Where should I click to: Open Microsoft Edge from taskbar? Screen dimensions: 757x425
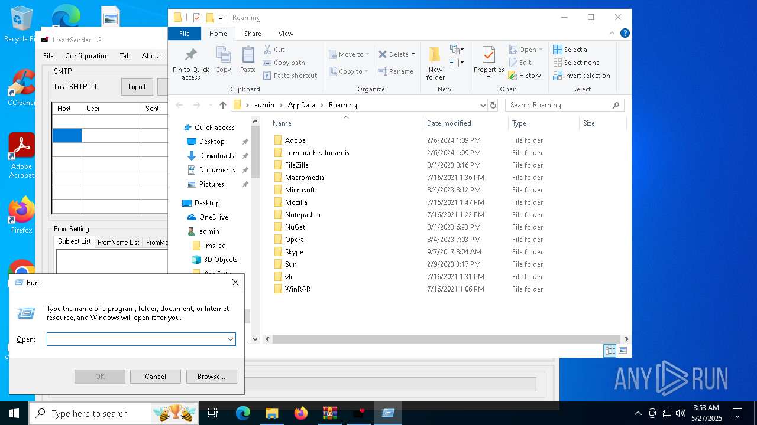click(x=243, y=413)
